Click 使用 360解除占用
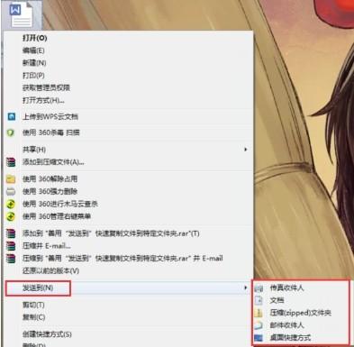Screen dimensions: 354x347 (x=50, y=179)
